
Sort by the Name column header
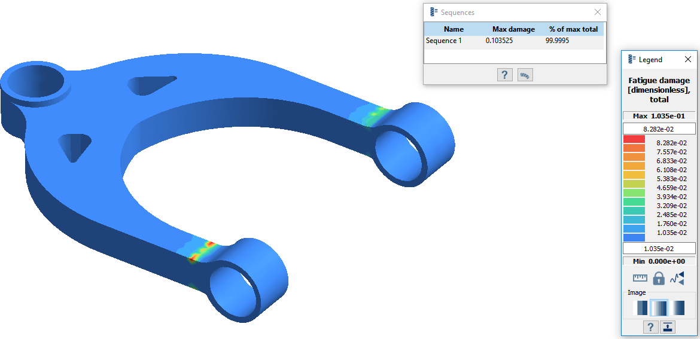click(x=454, y=29)
